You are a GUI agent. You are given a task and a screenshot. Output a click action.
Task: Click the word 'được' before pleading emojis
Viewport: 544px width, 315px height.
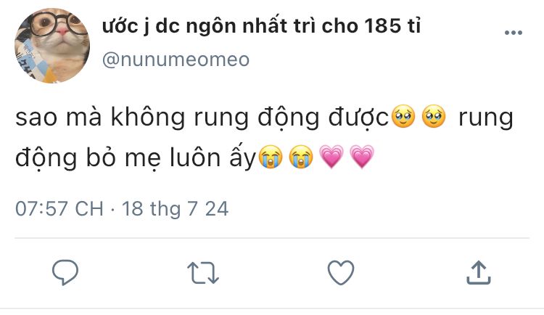[x=358, y=118]
